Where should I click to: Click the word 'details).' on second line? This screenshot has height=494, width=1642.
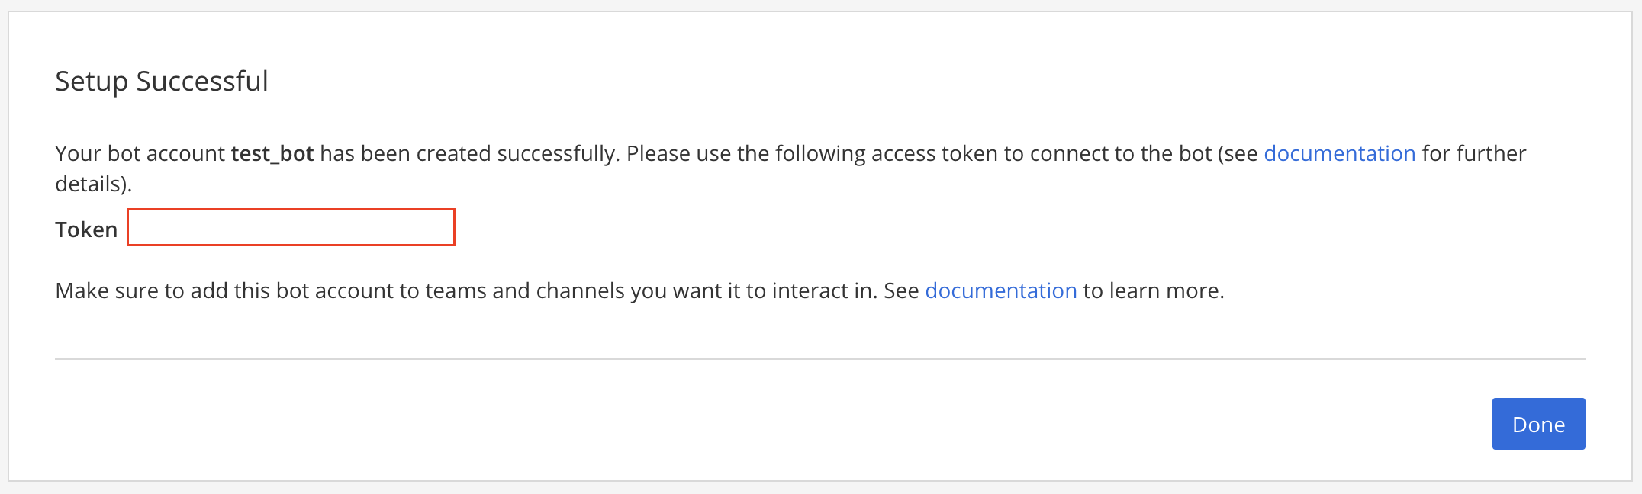pos(94,184)
